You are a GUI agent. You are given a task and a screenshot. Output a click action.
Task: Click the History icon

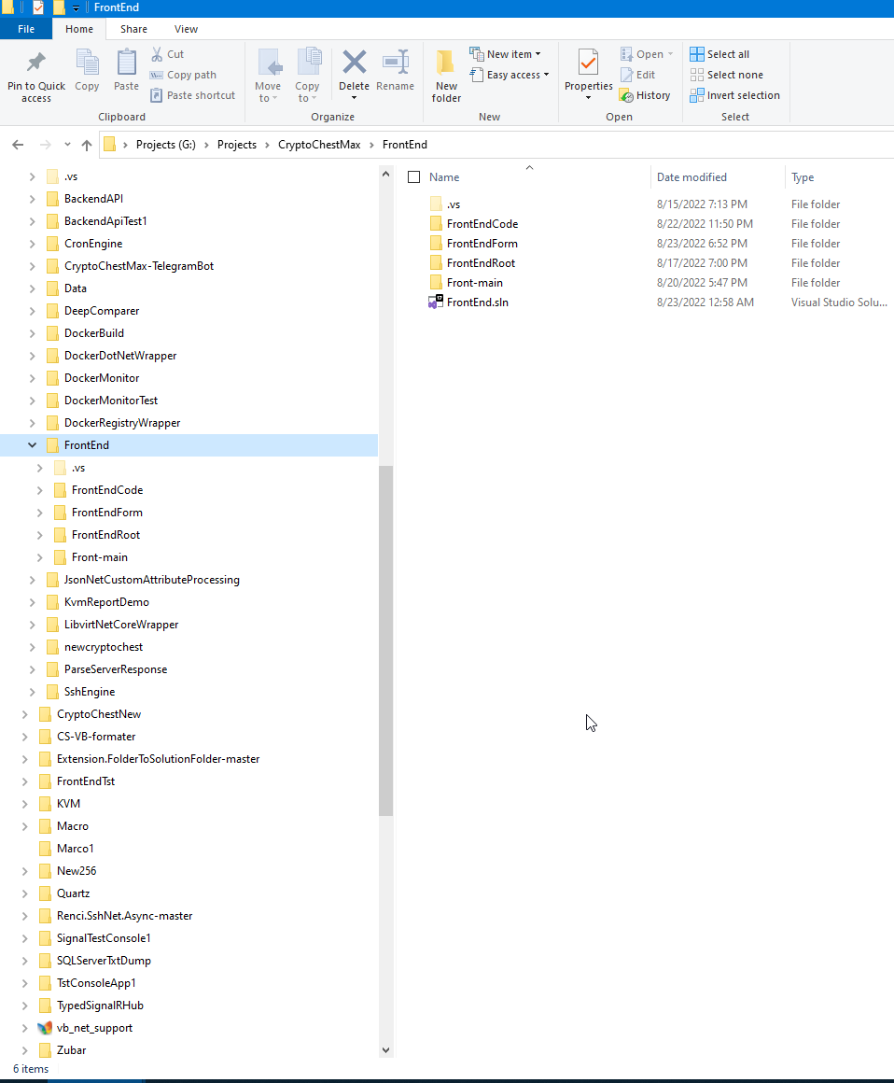[x=626, y=95]
